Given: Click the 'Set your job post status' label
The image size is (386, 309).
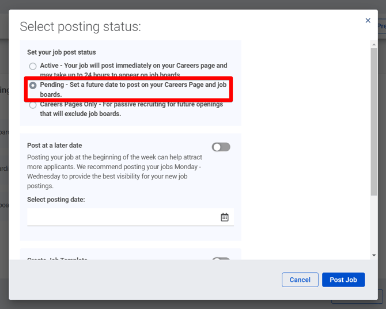Looking at the screenshot, I should (62, 52).
